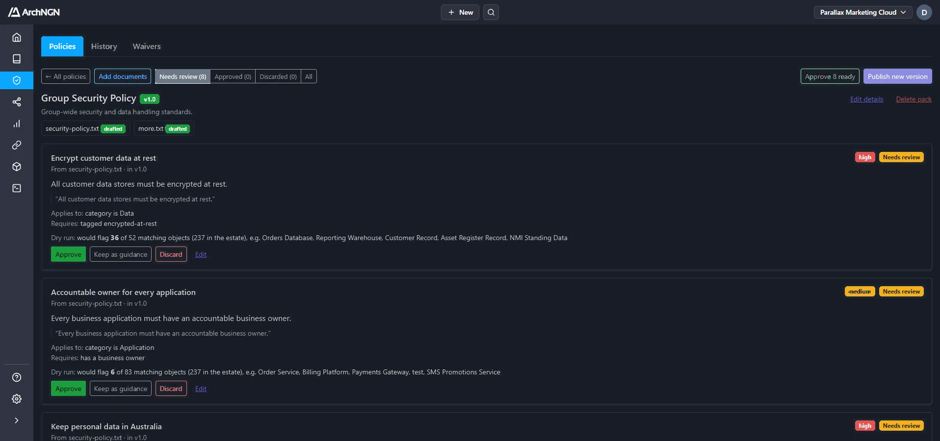Viewport: 940px width, 441px height.
Task: Open the home icon in sidebar
Action: tap(17, 37)
